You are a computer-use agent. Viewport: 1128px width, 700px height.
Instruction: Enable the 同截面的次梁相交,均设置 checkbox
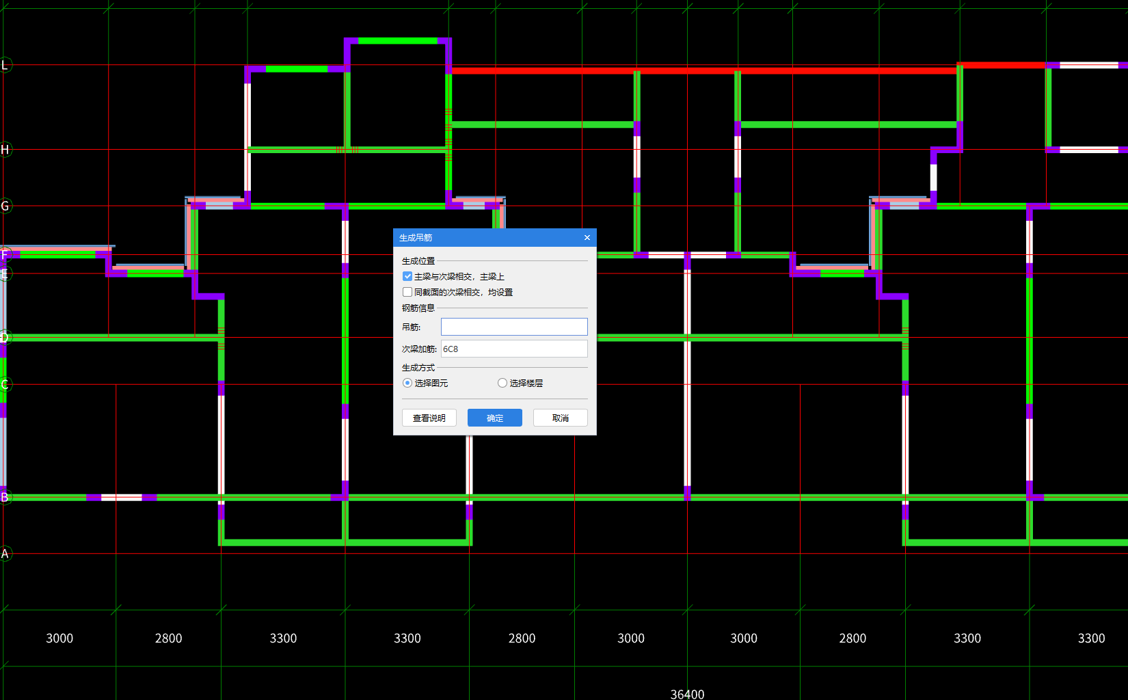coord(407,292)
